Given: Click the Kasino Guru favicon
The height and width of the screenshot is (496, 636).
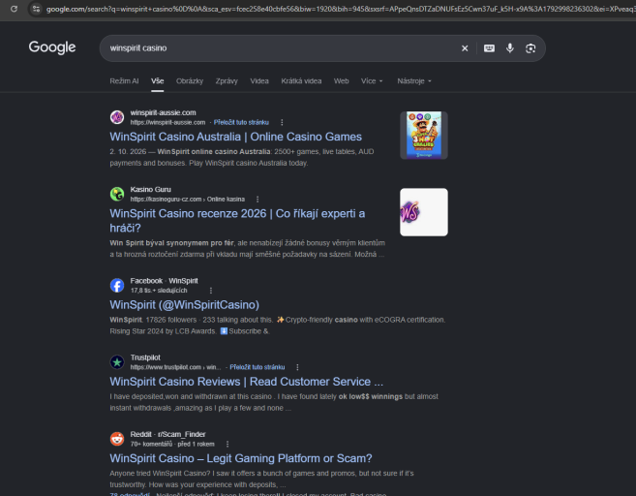Looking at the screenshot, I should (x=117, y=194).
